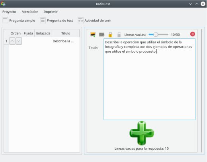This screenshot has height=162, width=207.
Task: Move question 1 up with arrow button
Action: [x=12, y=41]
